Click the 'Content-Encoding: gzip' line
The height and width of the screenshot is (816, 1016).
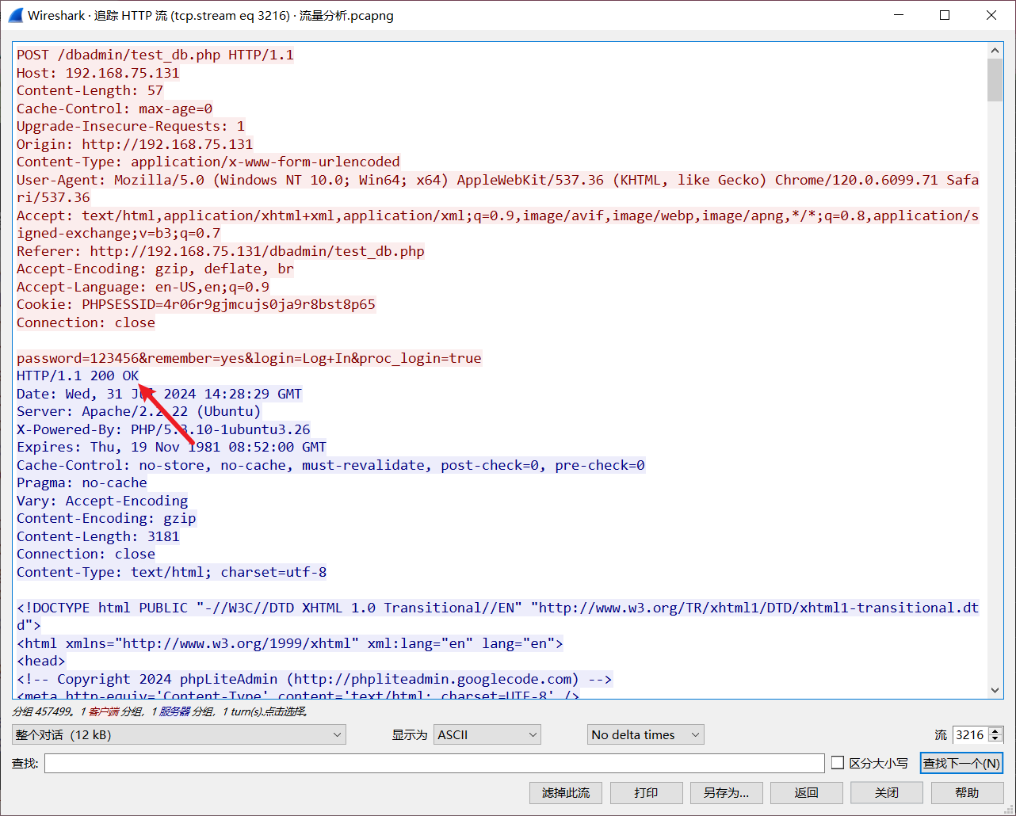coord(106,518)
